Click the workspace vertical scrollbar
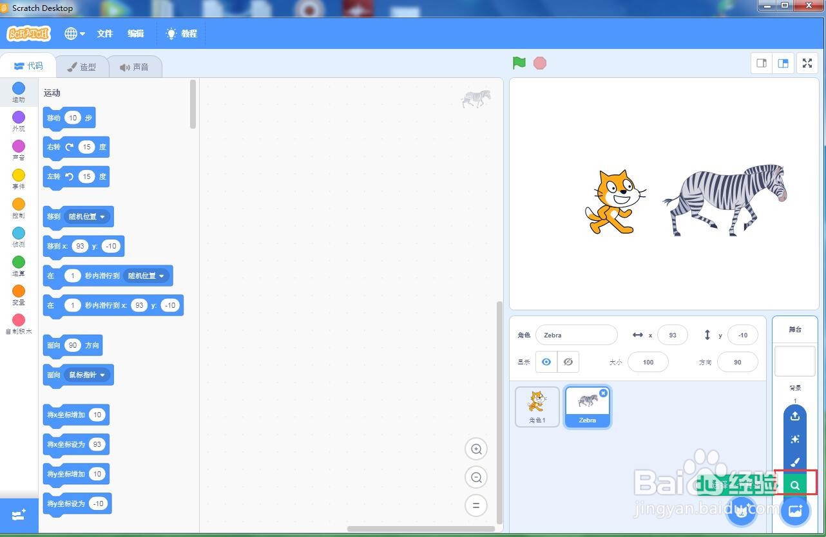Viewport: 826px width, 537px height. point(499,412)
